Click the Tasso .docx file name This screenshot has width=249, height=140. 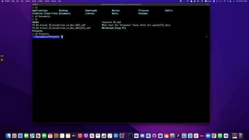pos(136,25)
